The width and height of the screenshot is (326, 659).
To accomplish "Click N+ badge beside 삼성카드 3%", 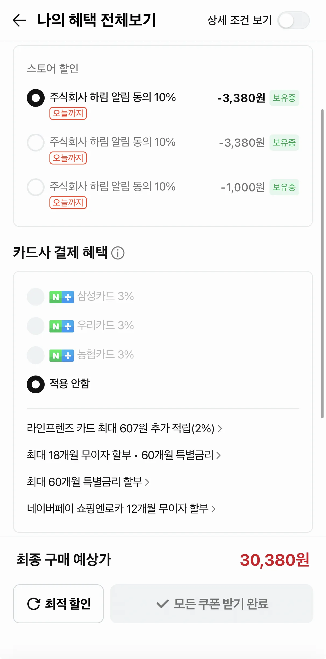I will click(61, 297).
